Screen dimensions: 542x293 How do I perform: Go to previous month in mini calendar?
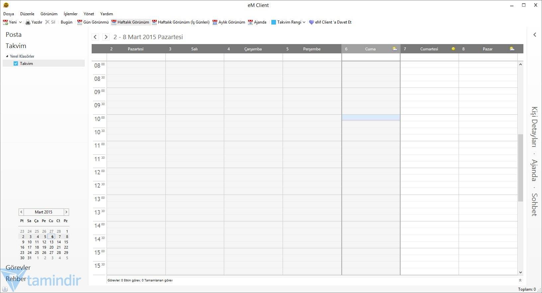(x=21, y=212)
